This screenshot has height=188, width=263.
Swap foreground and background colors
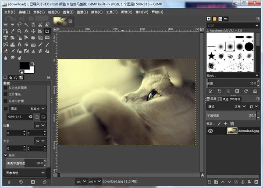tap(33, 64)
